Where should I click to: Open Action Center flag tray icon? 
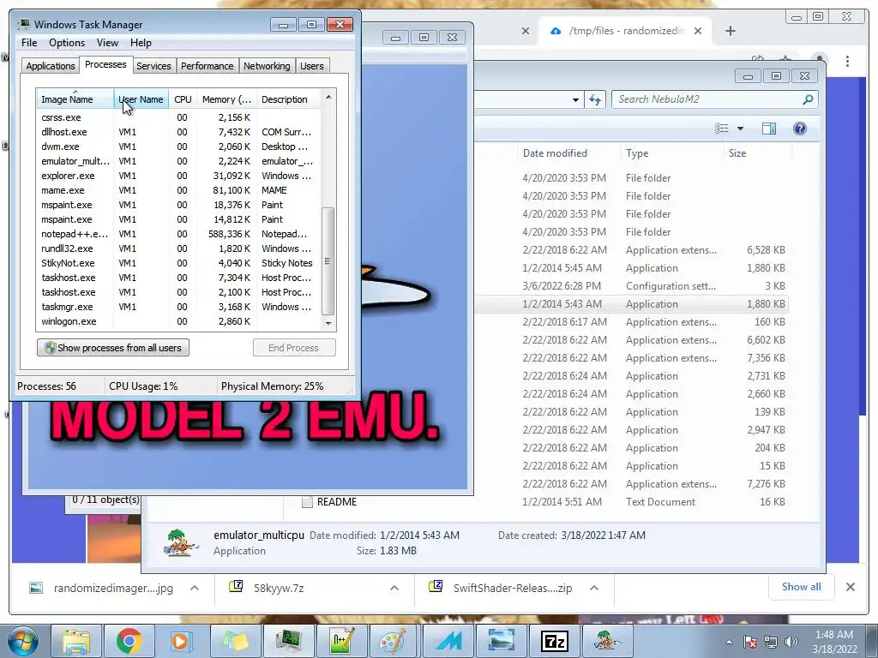[750, 643]
